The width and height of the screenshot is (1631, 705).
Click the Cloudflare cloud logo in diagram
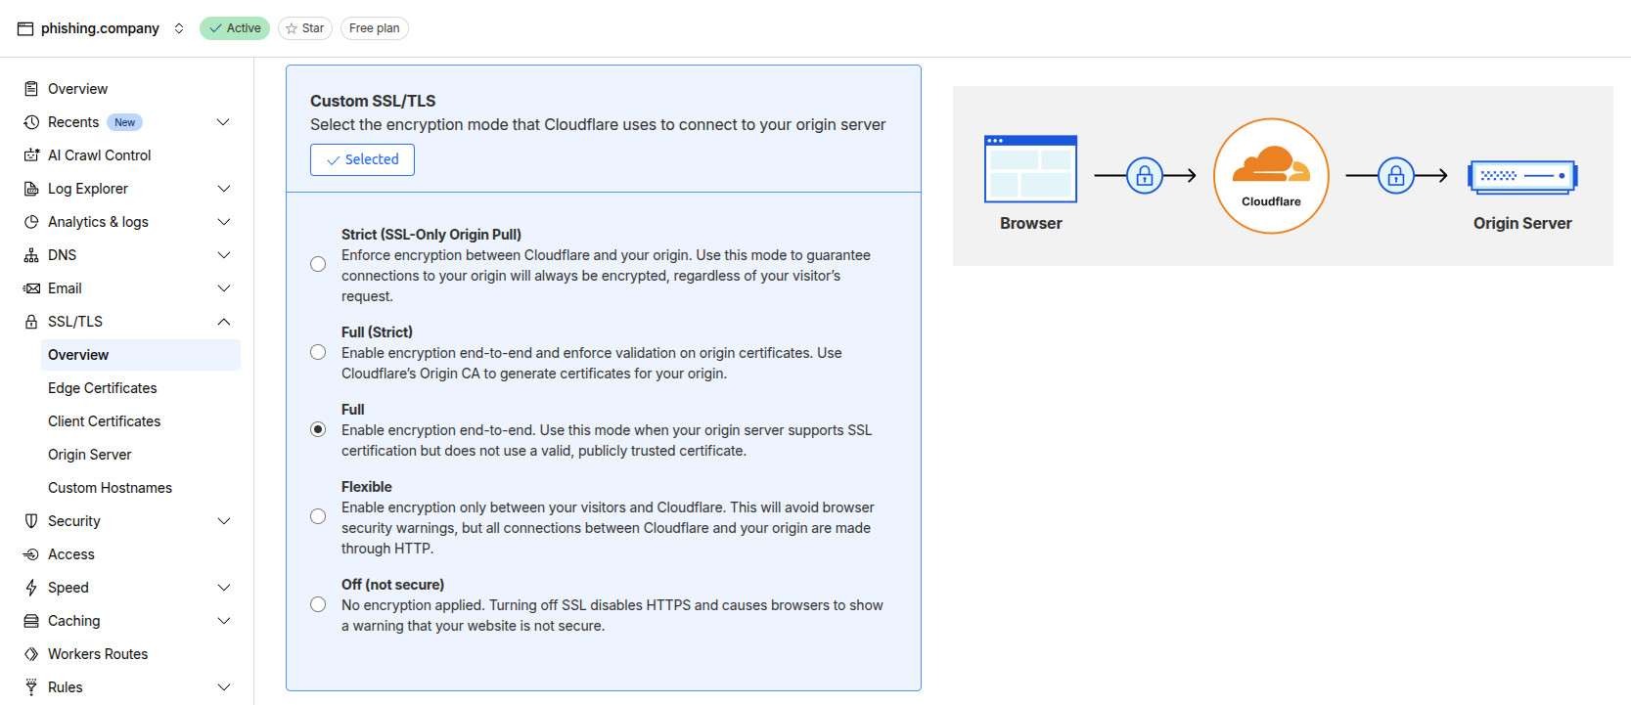(1271, 164)
